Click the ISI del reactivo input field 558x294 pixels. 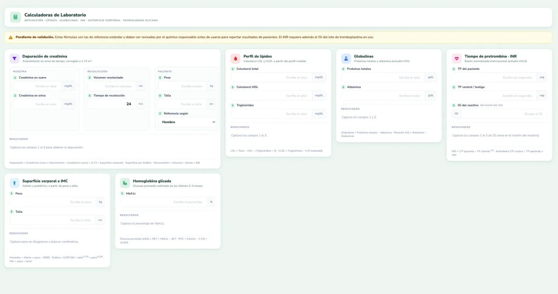click(504, 114)
